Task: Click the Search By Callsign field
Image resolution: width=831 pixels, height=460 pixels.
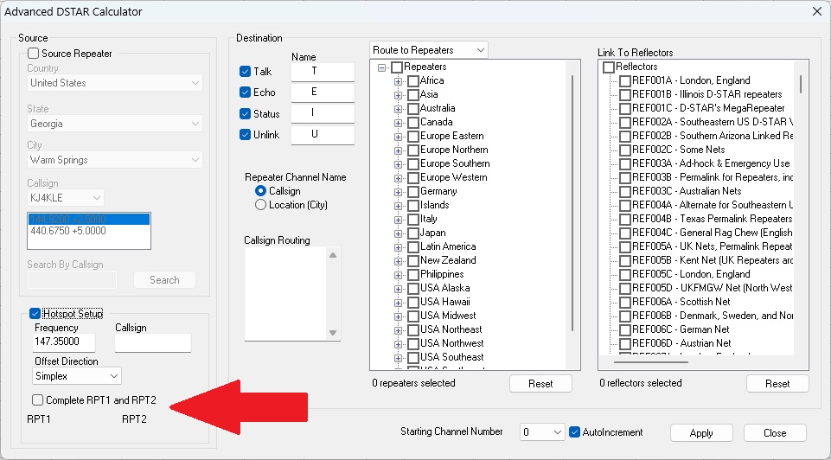Action: click(72, 280)
